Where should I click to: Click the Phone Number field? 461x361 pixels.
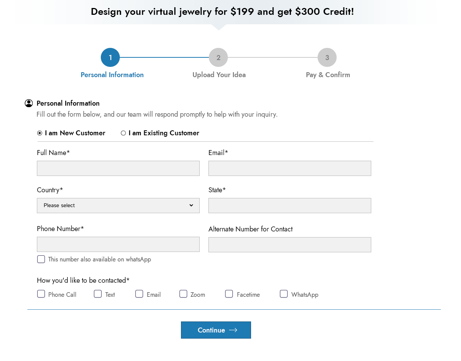coord(118,244)
